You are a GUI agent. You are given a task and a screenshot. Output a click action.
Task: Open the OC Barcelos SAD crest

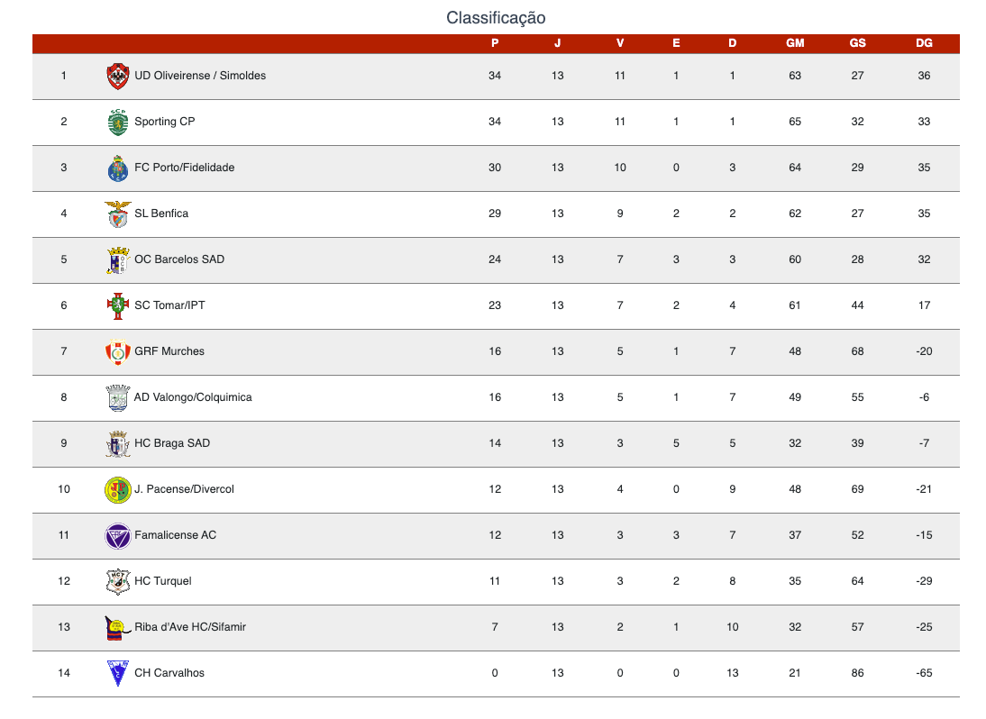(x=117, y=259)
